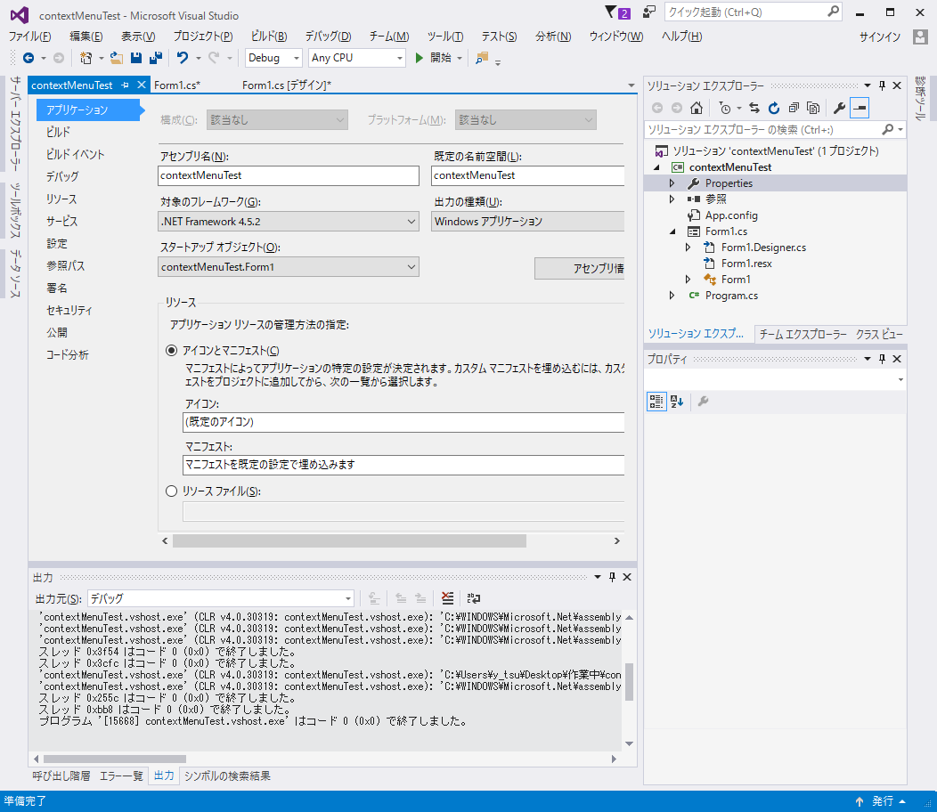Image resolution: width=937 pixels, height=812 pixels.
Task: Click the navigate backward arrow in toolbar
Action: pos(29,58)
